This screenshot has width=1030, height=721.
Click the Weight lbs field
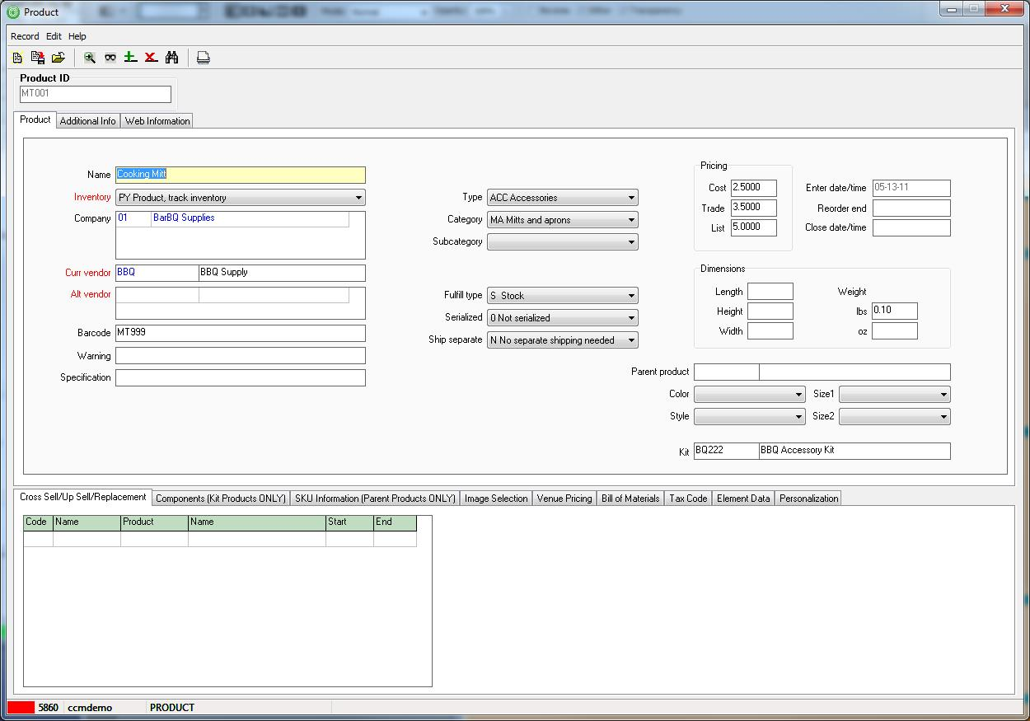pos(895,311)
